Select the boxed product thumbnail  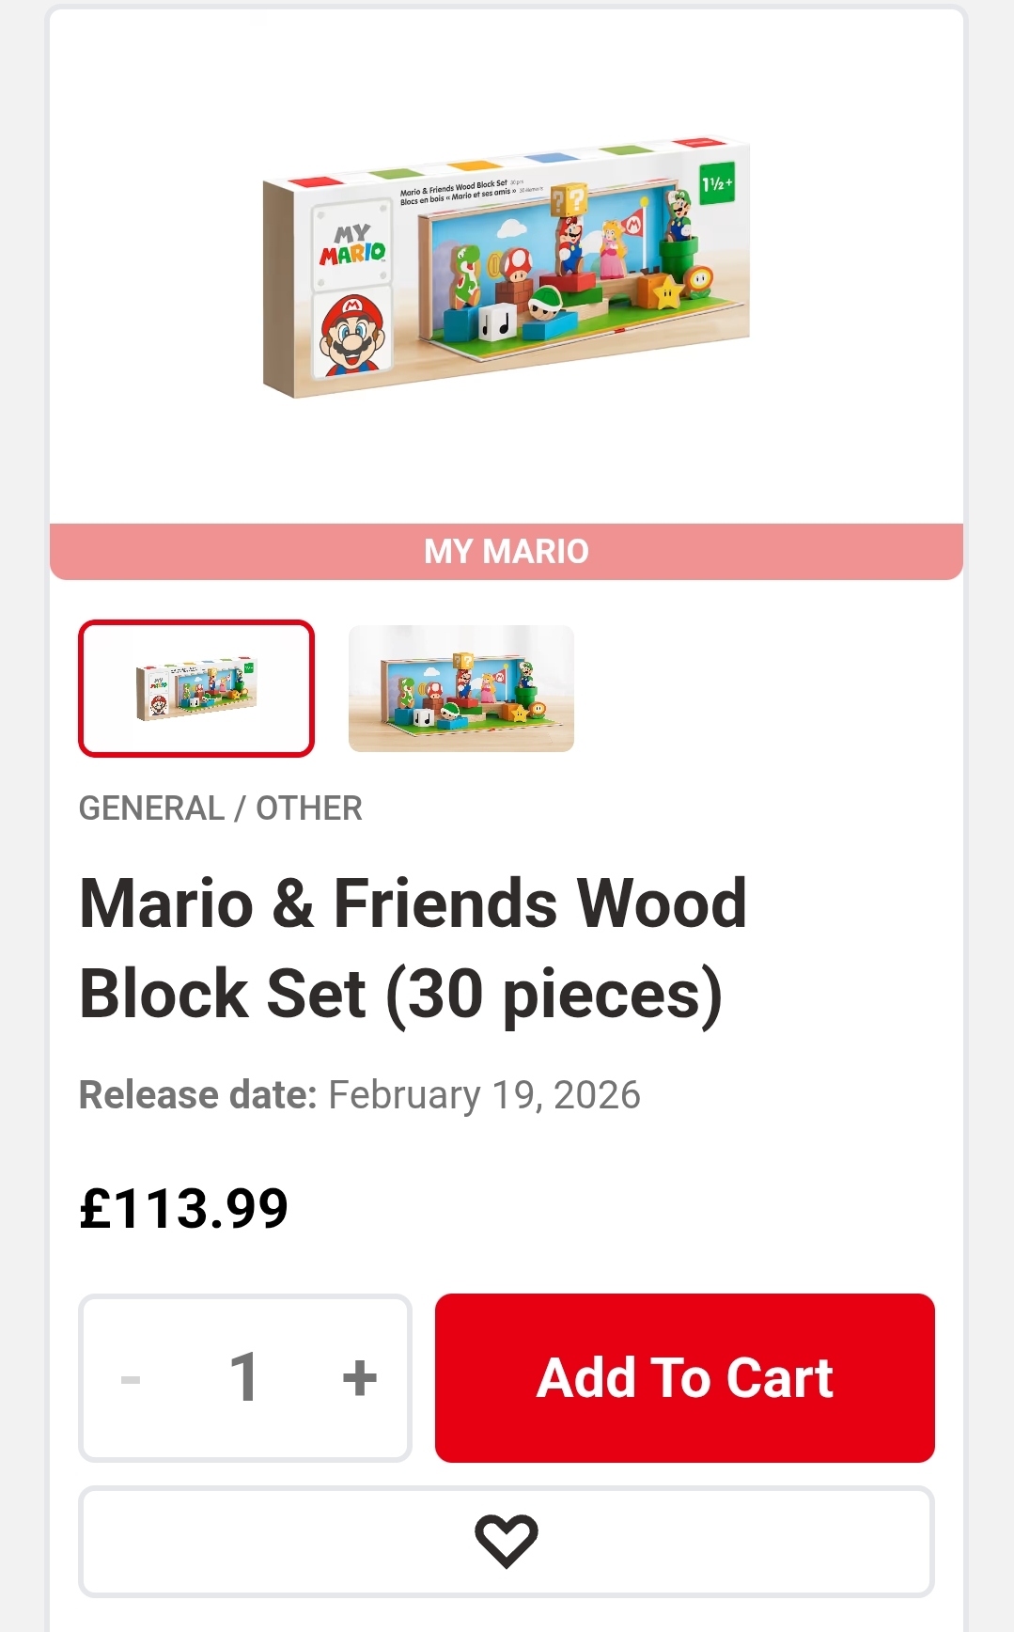click(196, 688)
